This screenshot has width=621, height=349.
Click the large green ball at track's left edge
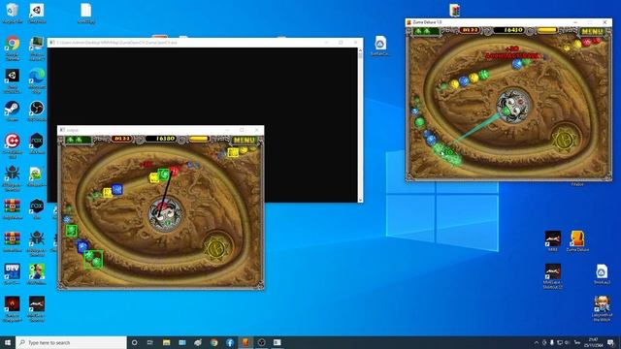point(420,122)
